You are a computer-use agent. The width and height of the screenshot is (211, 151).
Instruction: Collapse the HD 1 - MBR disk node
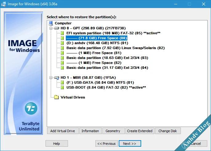pos(51,78)
